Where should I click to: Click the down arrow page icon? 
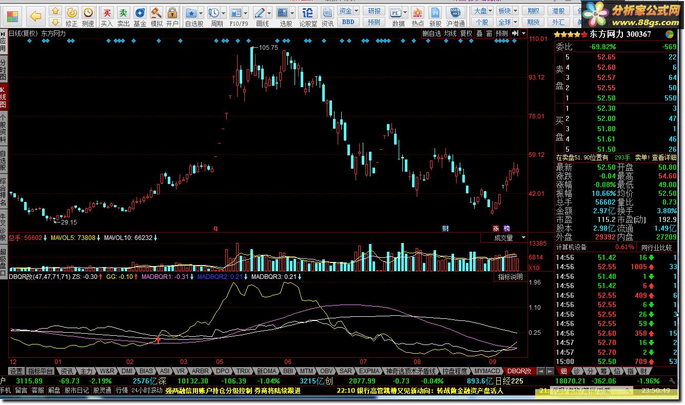[56, 22]
